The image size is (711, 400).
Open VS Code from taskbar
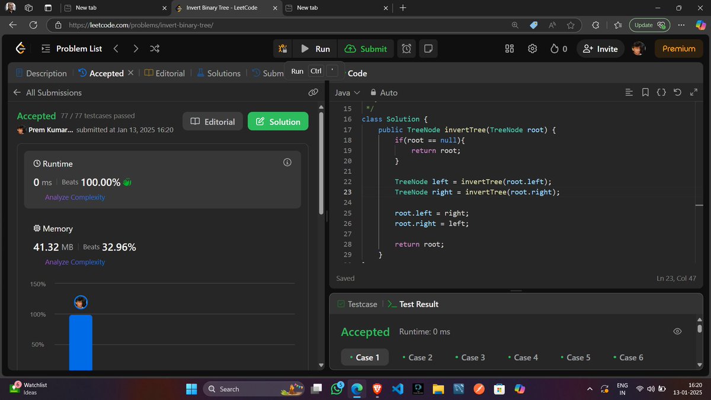398,389
